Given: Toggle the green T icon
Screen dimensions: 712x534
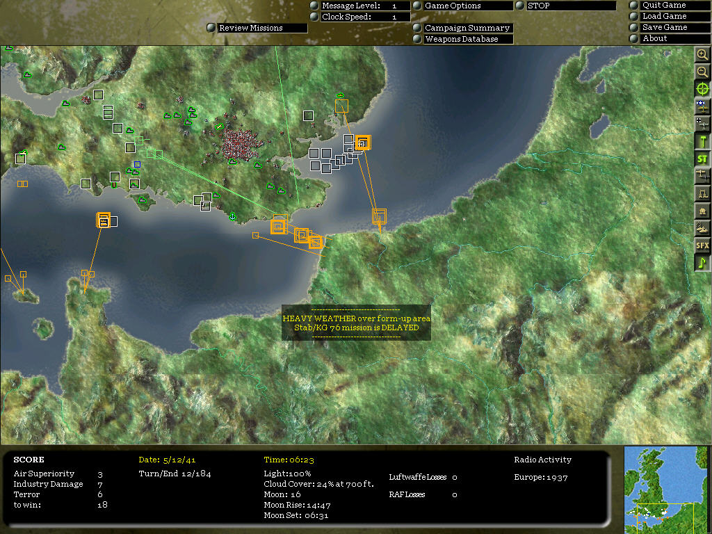Looking at the screenshot, I should coord(702,141).
